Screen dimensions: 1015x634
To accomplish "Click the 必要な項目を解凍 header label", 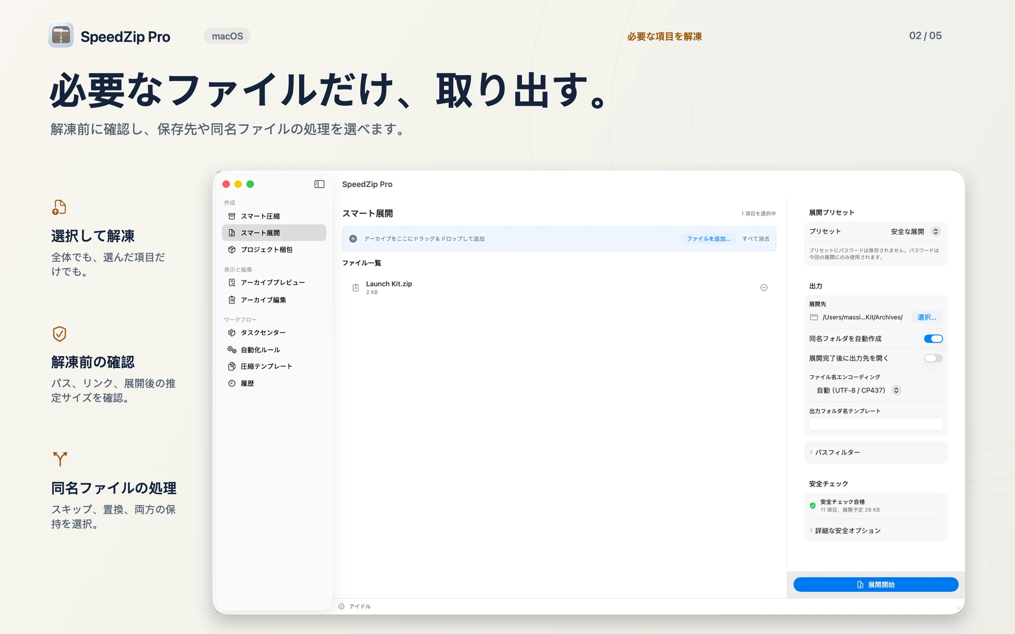I will (665, 36).
